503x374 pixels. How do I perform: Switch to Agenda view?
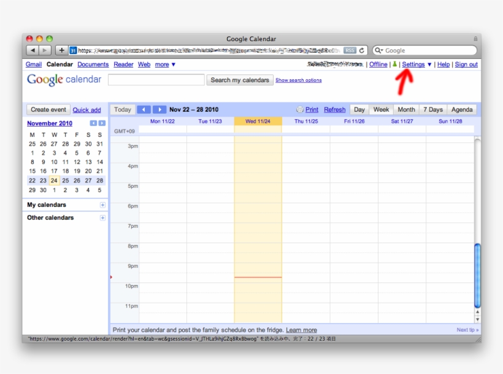point(462,109)
